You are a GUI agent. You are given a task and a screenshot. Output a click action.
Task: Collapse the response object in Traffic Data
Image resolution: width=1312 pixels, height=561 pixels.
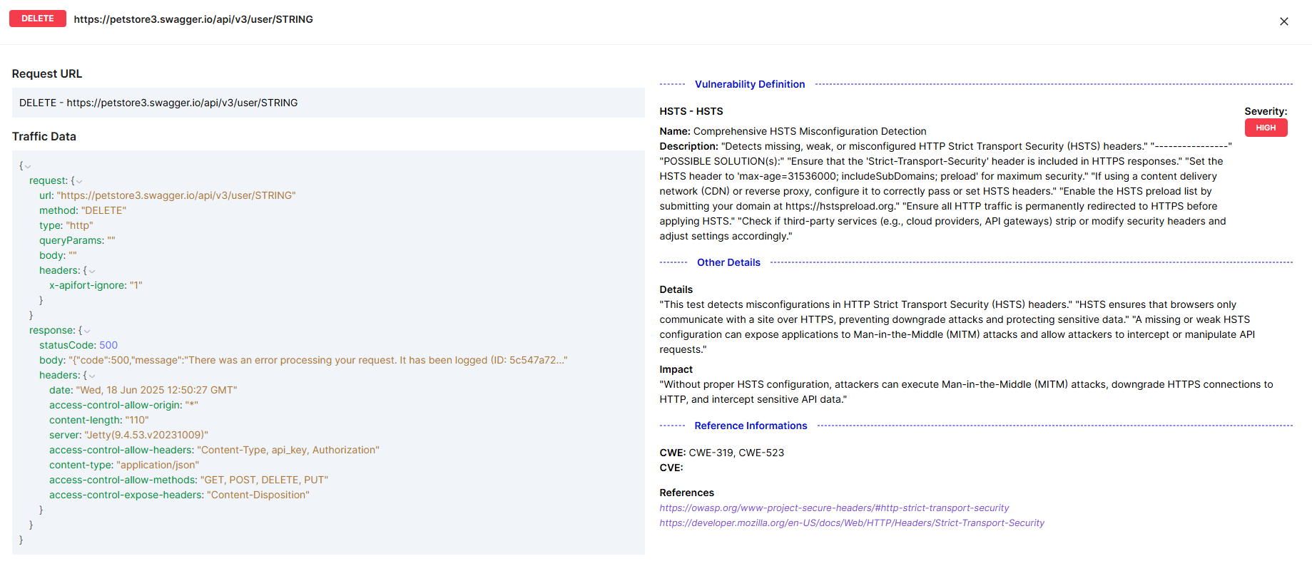coord(87,331)
